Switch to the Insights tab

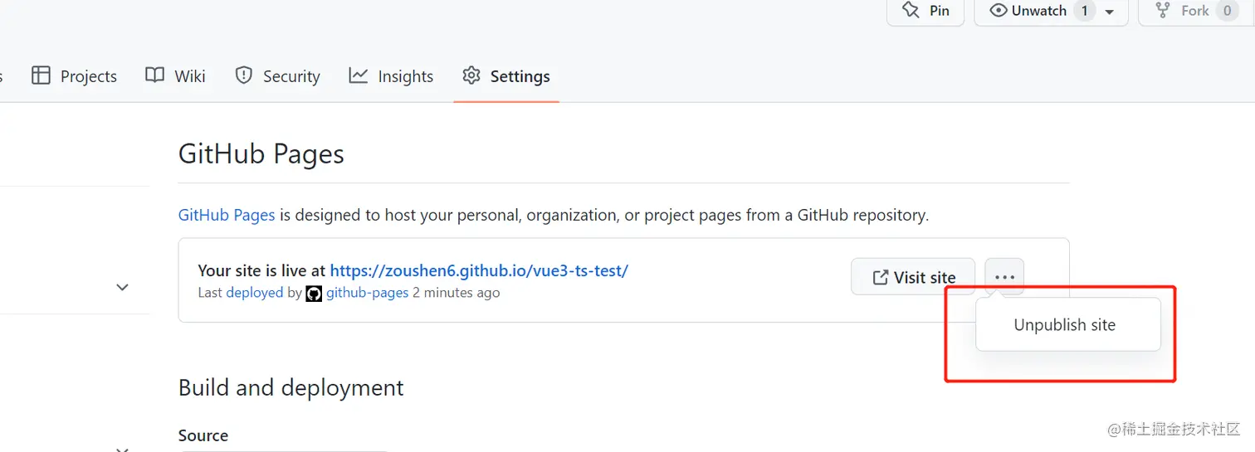tap(405, 76)
